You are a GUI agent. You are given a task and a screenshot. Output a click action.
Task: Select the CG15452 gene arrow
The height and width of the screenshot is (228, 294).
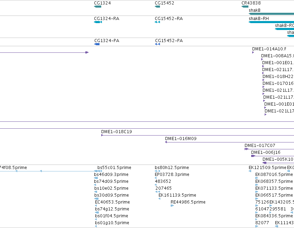point(157,7)
